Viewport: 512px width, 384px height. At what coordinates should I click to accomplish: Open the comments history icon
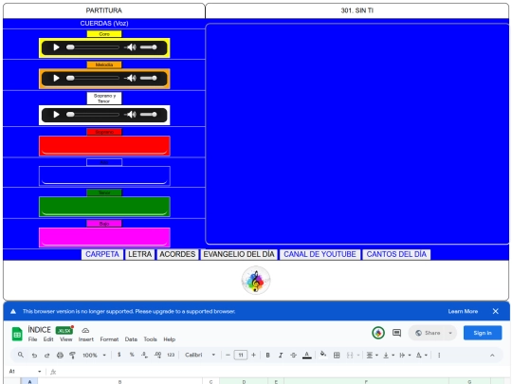(x=396, y=333)
